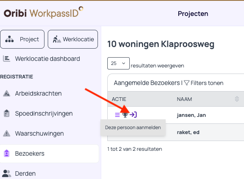Viewport: 244px width, 179px height.
Task: Open the Oribi WorkpassID logo home link
Action: 44,13
